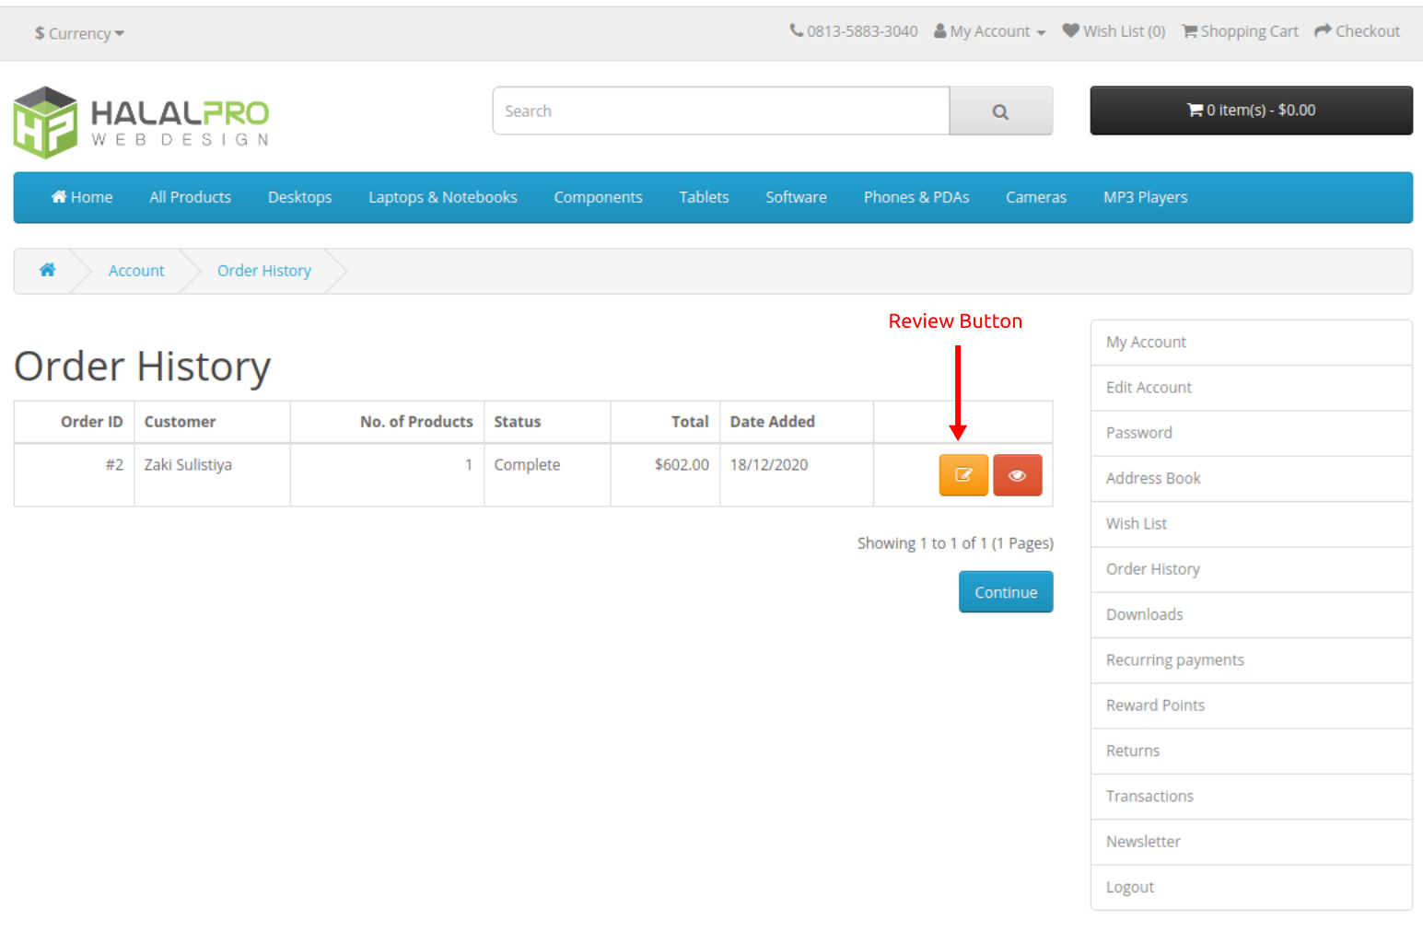1423x944 pixels.
Task: Select the Phones & PDAs menu item
Action: click(916, 196)
